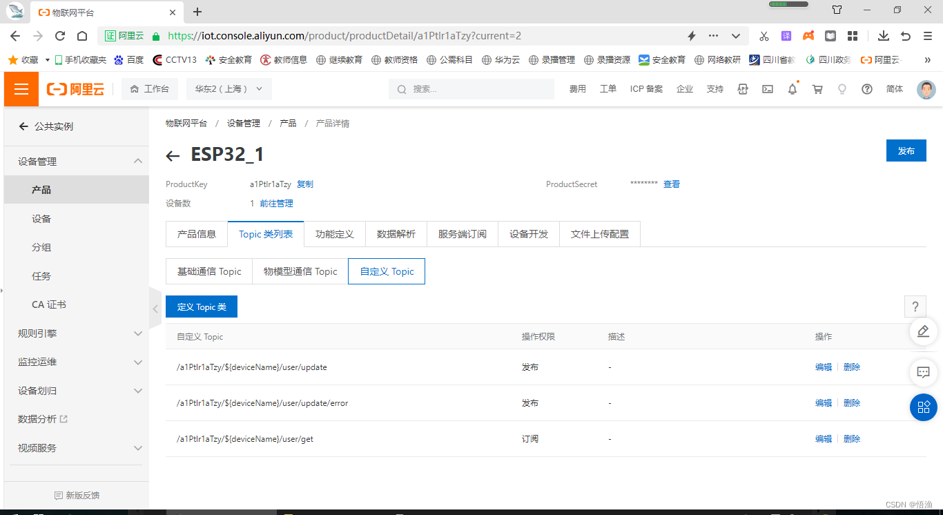Click the user avatar in header
The image size is (943, 515).
pos(926,89)
